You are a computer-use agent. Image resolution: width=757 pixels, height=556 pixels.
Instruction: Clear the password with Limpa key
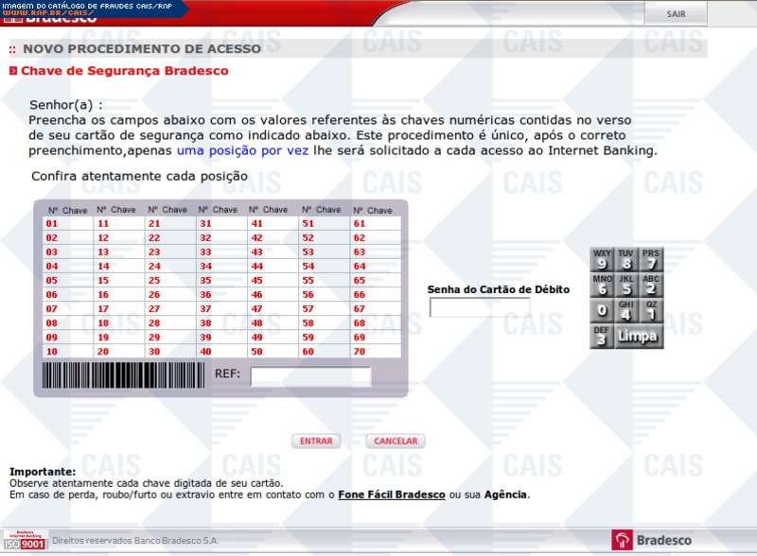[638, 336]
